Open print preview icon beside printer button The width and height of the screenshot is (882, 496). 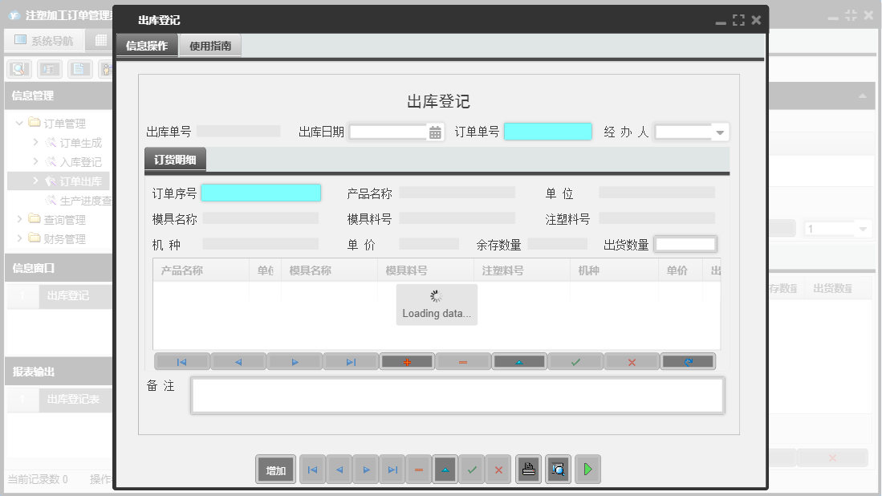[x=558, y=470]
